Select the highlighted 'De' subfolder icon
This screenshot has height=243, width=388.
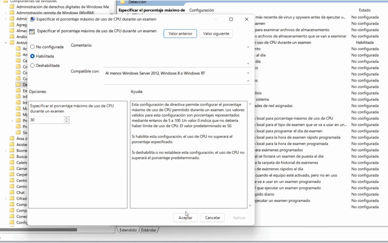pos(18,85)
